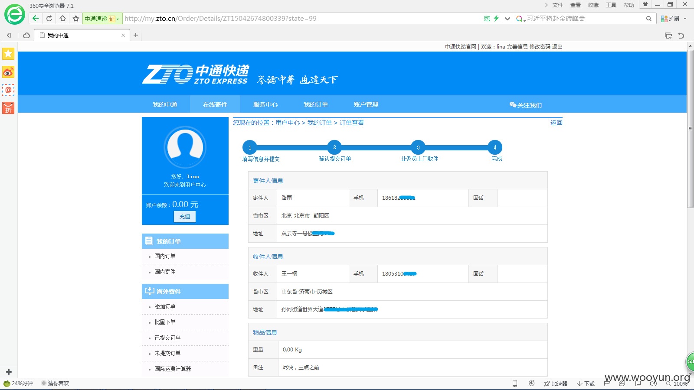Click progress step 3 业务员上门收件 circle

pyautogui.click(x=418, y=147)
